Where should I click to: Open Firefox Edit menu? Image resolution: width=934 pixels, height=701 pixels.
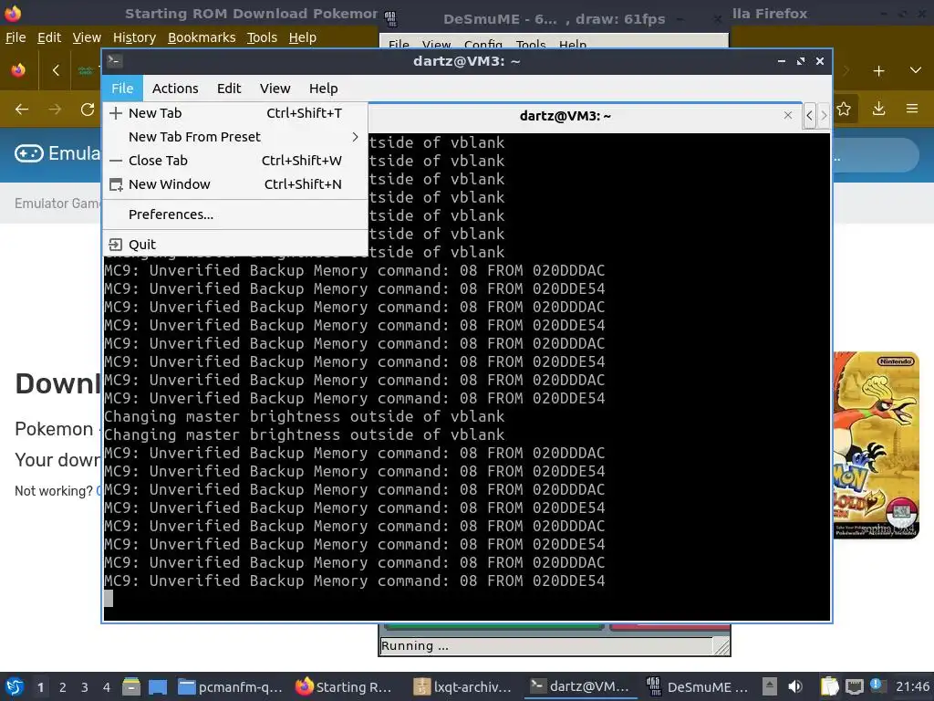(x=49, y=37)
